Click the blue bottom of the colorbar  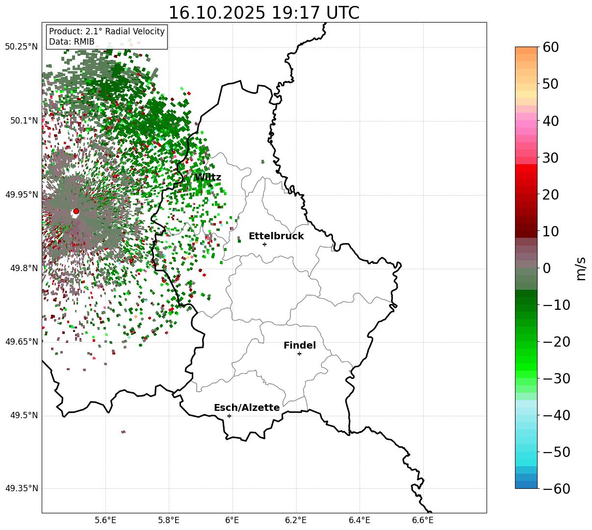[526, 484]
